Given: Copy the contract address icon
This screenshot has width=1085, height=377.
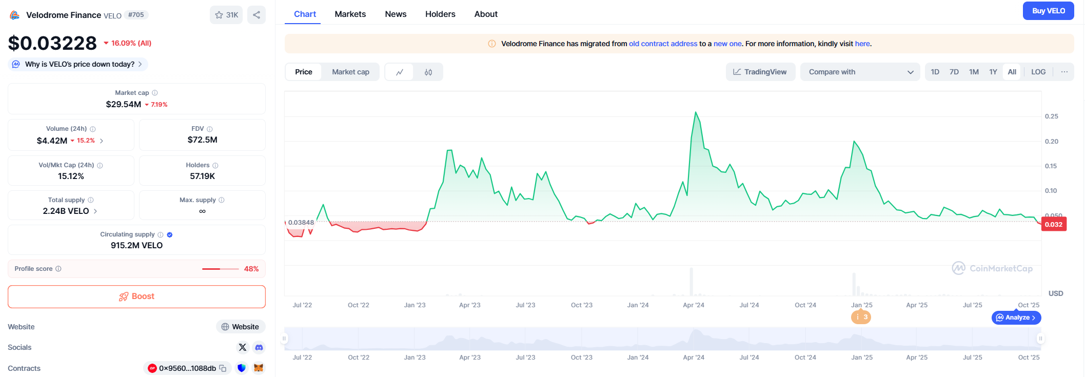Looking at the screenshot, I should click(x=223, y=368).
